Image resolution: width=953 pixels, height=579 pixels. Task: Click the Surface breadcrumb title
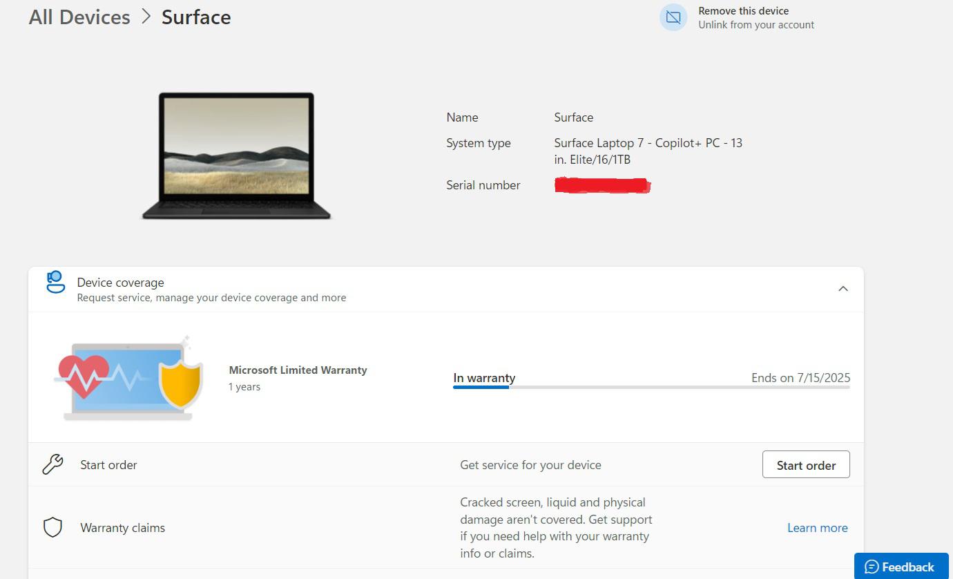point(196,17)
